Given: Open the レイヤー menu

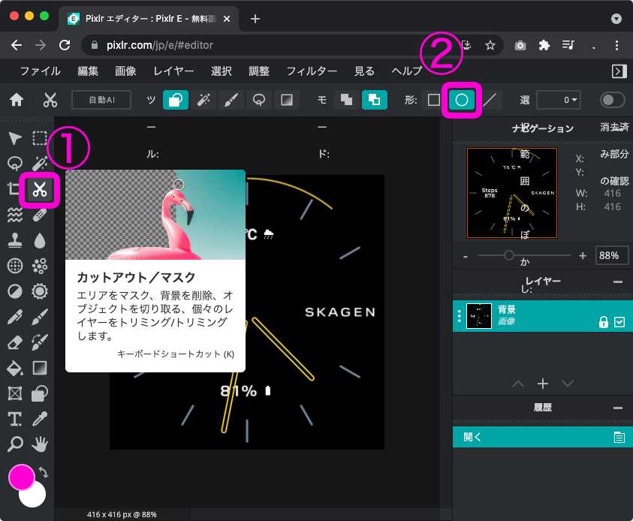Looking at the screenshot, I should point(173,71).
